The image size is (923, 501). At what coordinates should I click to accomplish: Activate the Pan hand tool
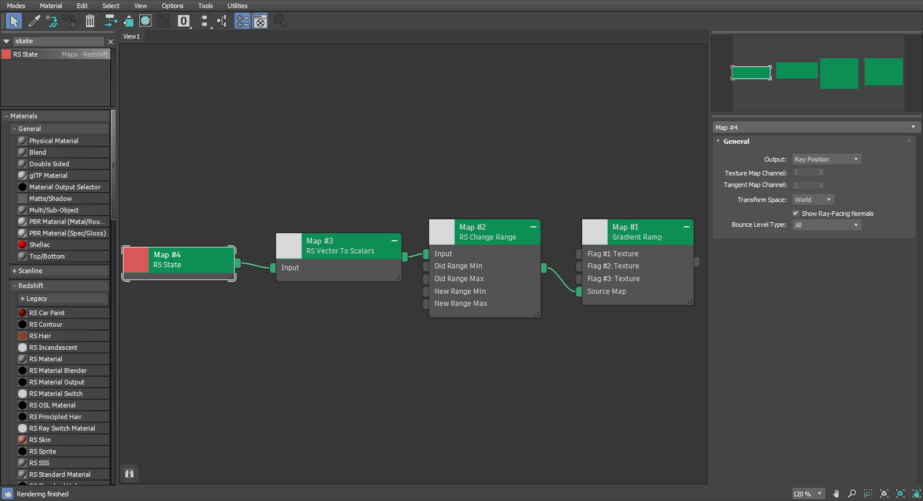coord(836,493)
